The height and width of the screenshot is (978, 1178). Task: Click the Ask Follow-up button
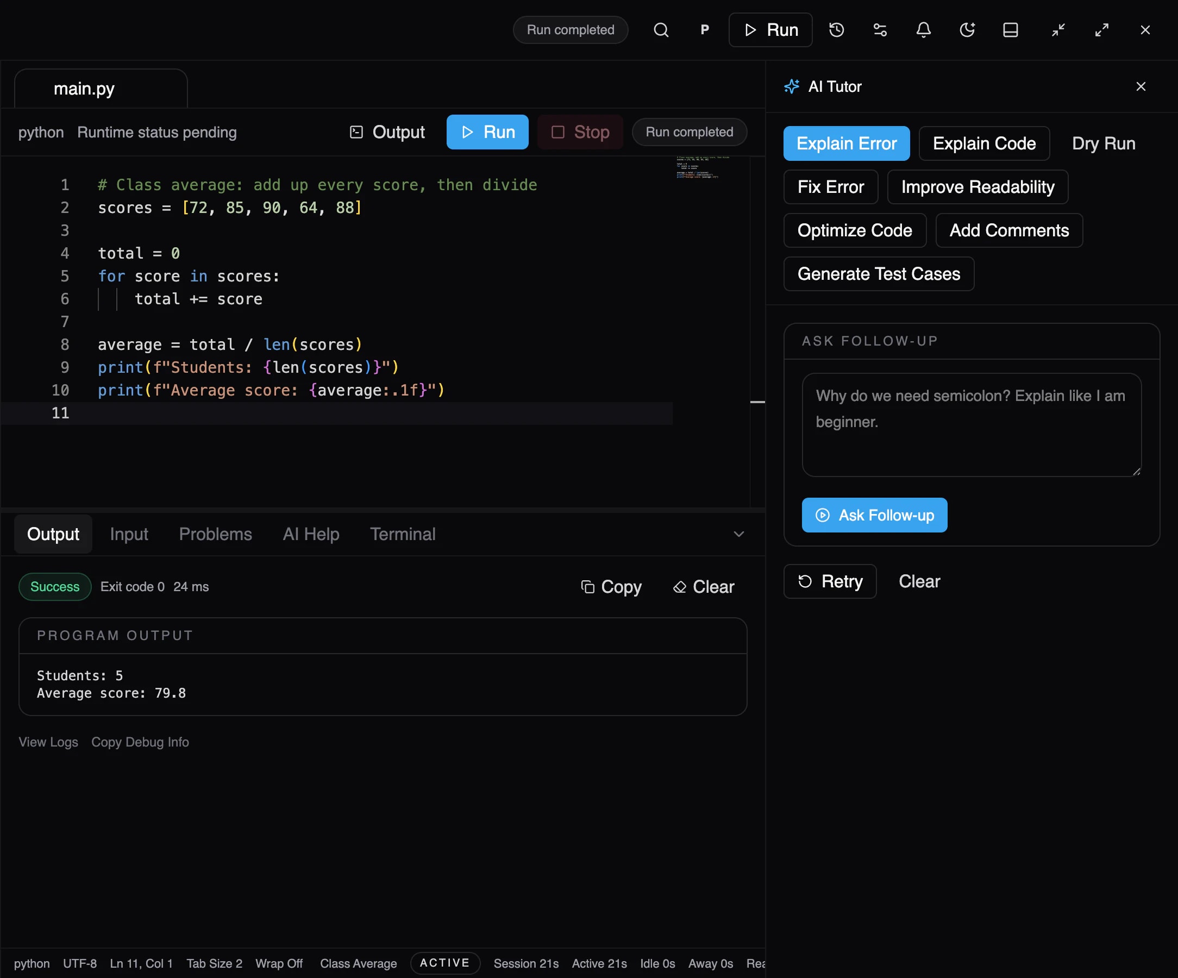click(874, 515)
